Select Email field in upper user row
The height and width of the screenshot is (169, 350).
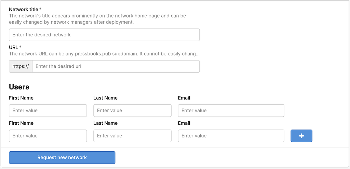(231, 111)
